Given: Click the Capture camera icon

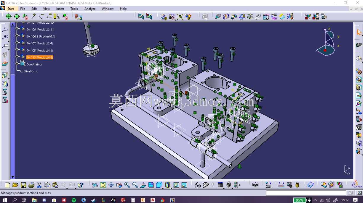Looking at the screenshot, I should pyautogui.click(x=255, y=185).
